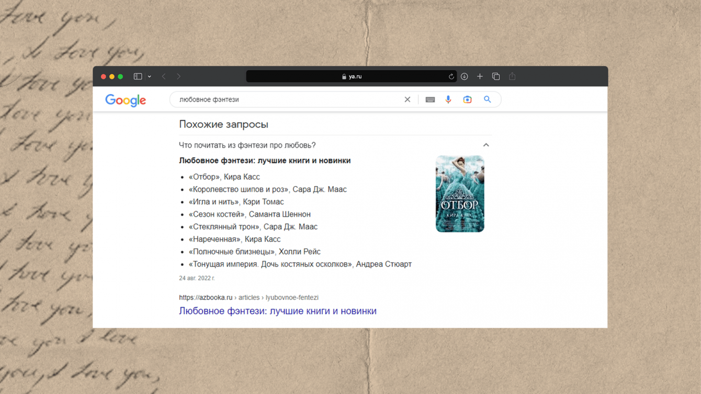Search by image with the camera icon
This screenshot has width=701, height=394.
(467, 99)
